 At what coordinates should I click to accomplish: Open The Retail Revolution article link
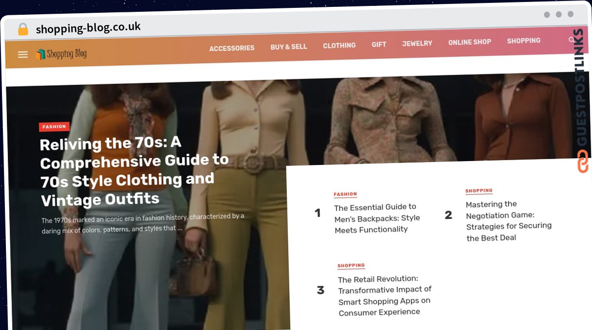tap(384, 296)
